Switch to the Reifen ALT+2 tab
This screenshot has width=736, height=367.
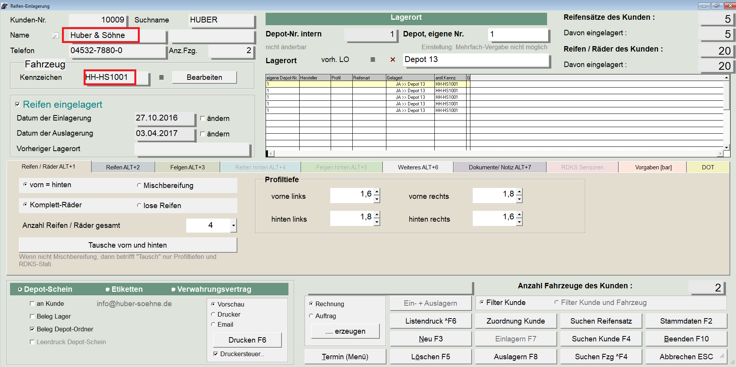click(123, 167)
